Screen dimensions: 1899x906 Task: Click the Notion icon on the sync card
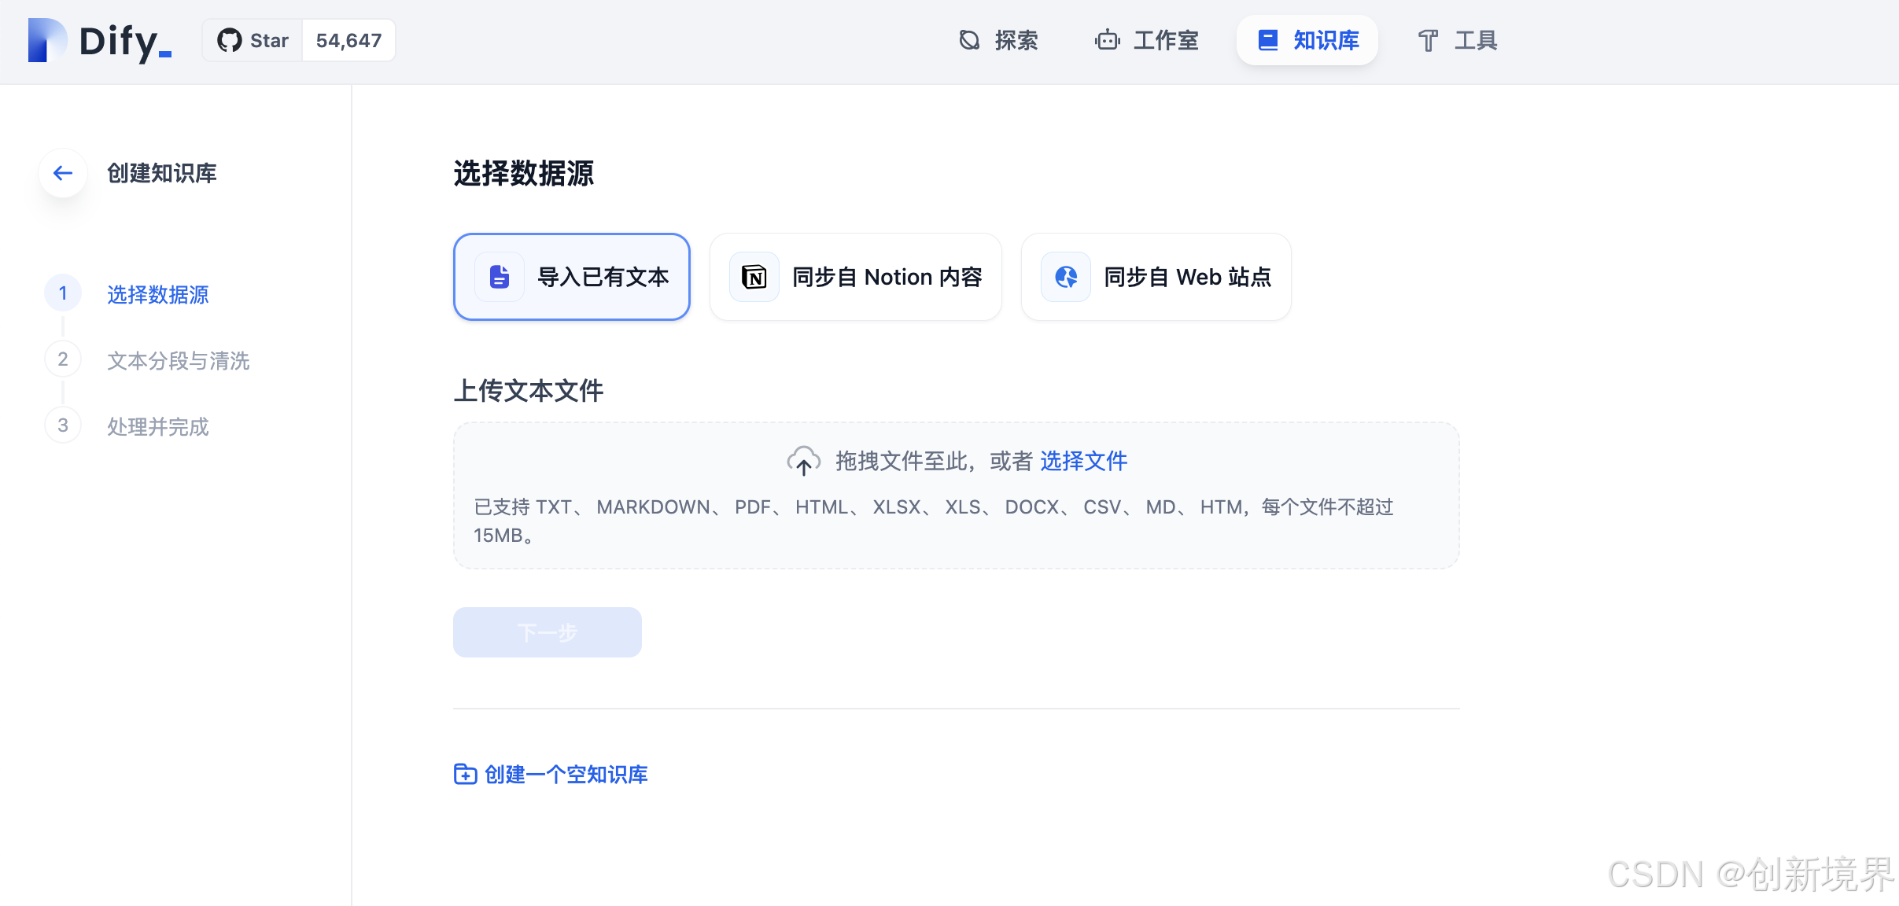coord(753,276)
